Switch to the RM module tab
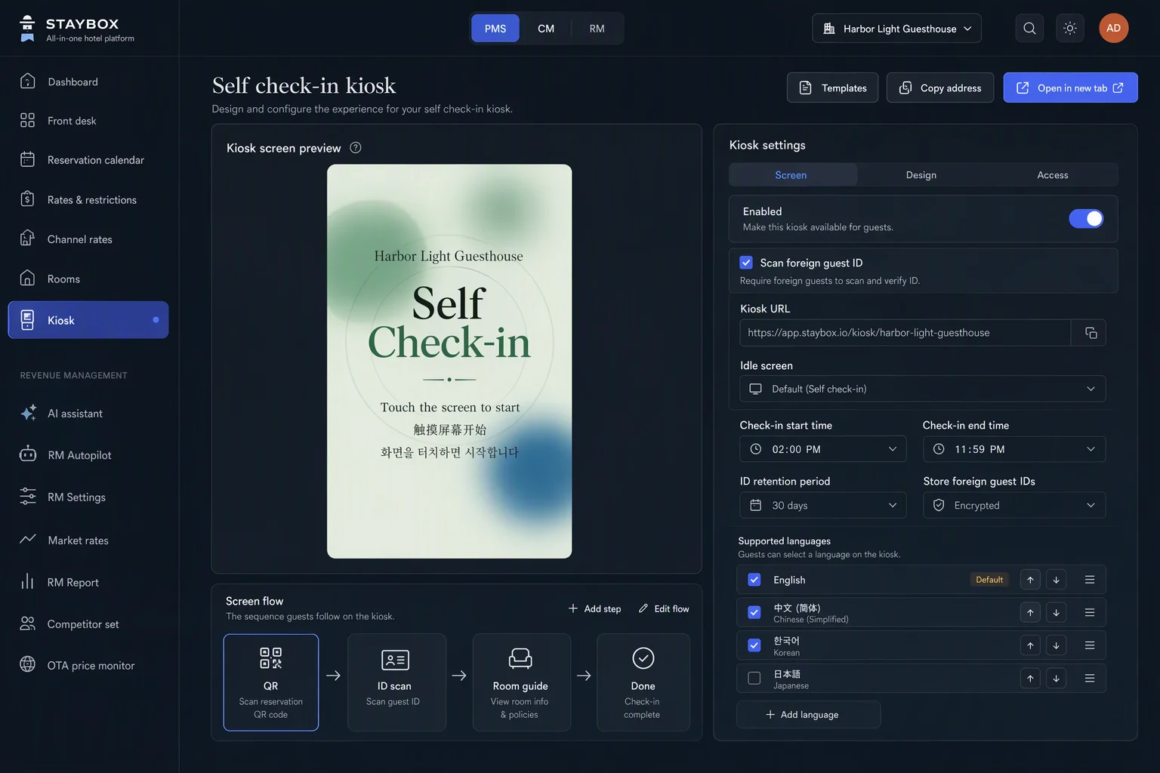Screen dimensions: 1160x773 coord(597,28)
